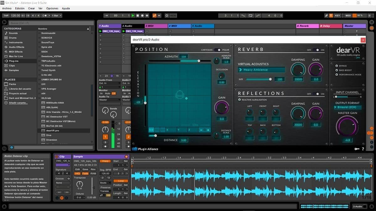Toggle the Draw Mode pencil icon

[326, 15]
